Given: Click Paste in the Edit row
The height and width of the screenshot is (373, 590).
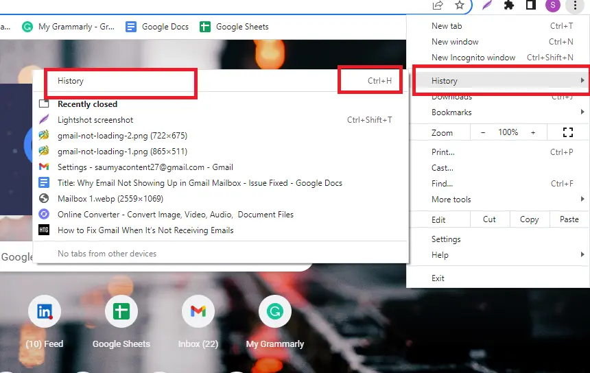Looking at the screenshot, I should pos(569,219).
